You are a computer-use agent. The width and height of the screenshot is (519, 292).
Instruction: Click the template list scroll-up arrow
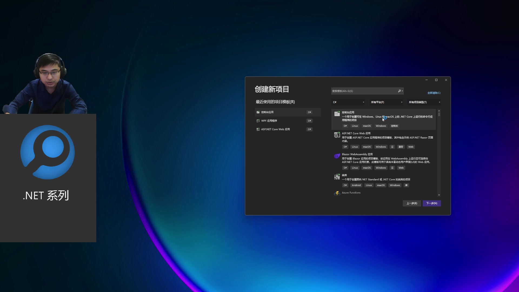coord(439,111)
